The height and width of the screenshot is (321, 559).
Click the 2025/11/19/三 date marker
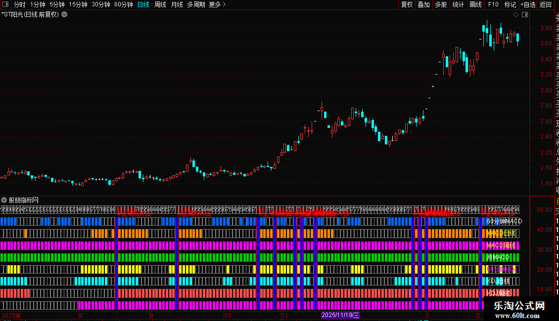click(x=340, y=315)
